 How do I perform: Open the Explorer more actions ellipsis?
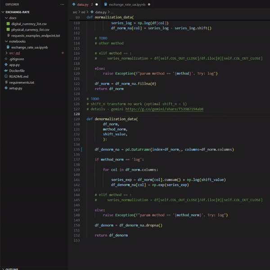[x=62, y=4]
